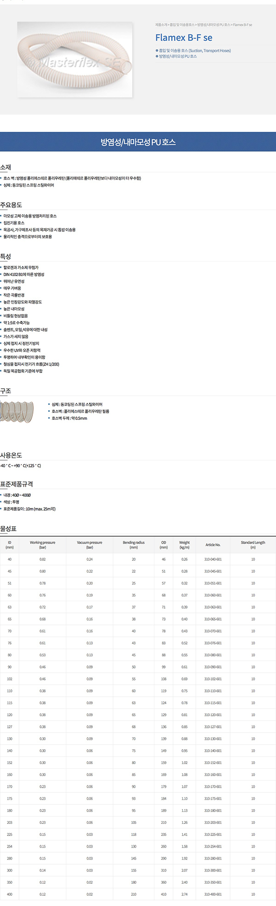Click the hose structure diagram image
This screenshot has width=276, height=906.
(17, 411)
